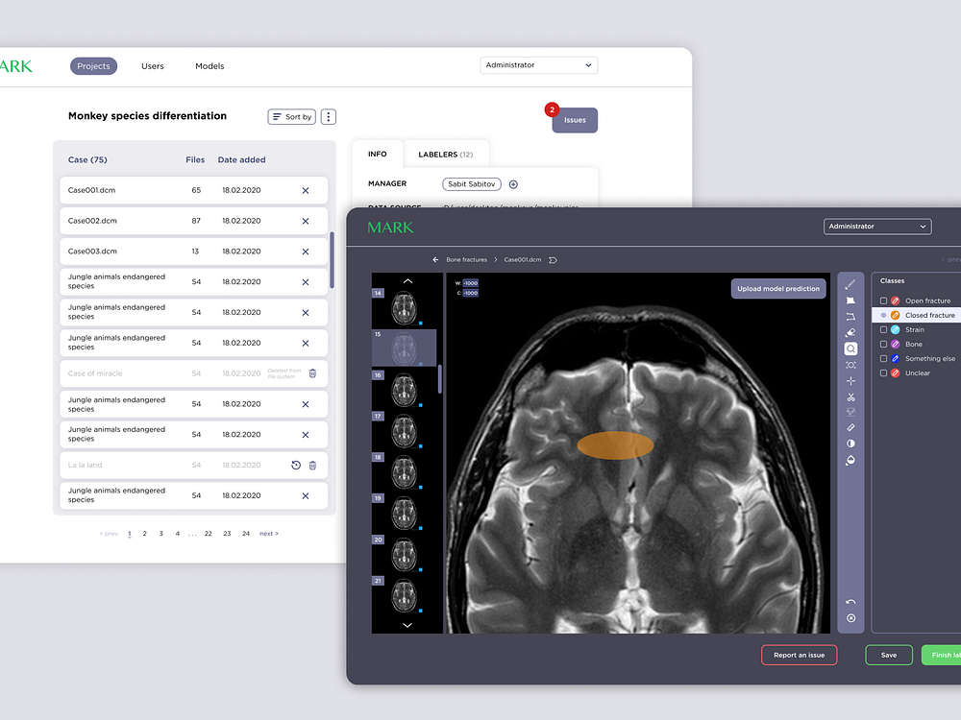The height and width of the screenshot is (720, 961).
Task: Check the Unclear class checkbox
Action: click(883, 372)
